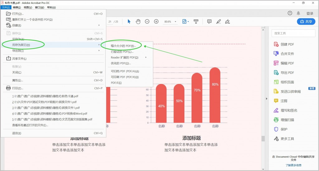Open 增强扫描 tool
The width and height of the screenshot is (319, 171).
(284, 120)
